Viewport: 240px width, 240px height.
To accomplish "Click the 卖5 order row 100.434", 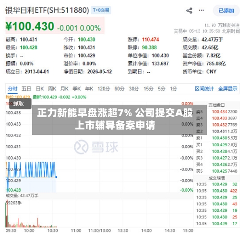I will coord(216,111).
